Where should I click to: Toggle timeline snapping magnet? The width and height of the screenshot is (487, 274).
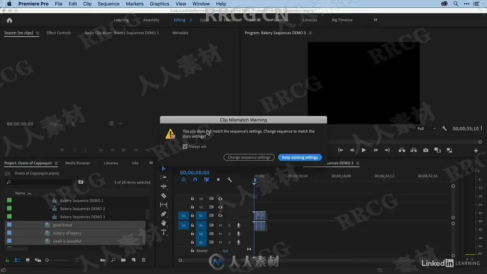195,180
